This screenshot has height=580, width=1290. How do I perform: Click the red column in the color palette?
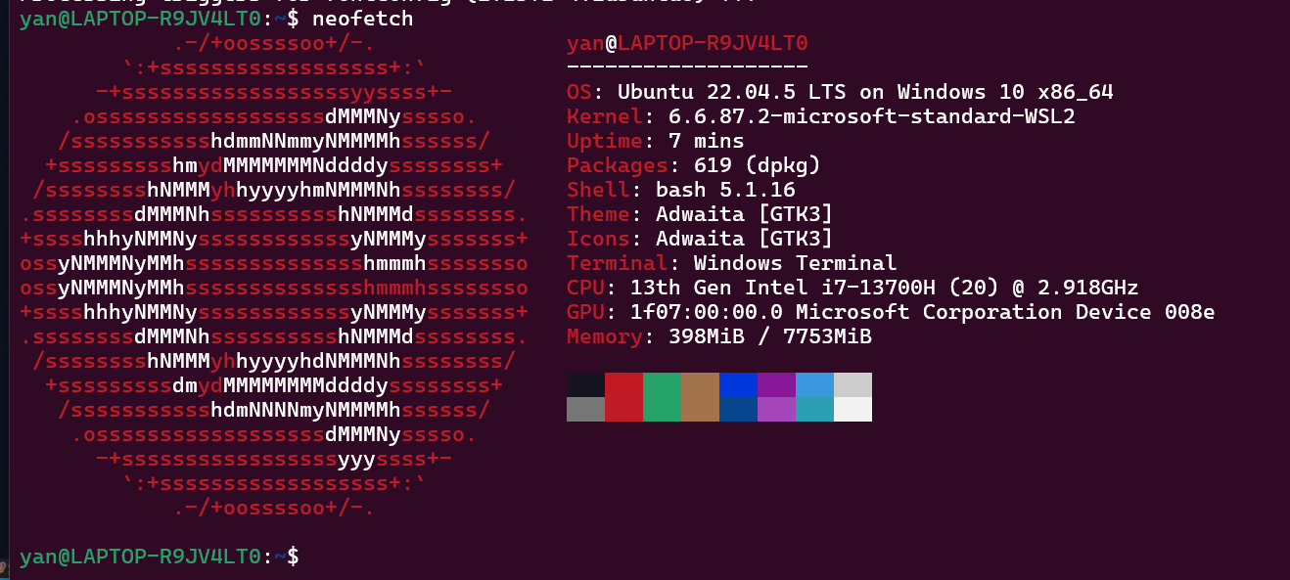point(623,397)
